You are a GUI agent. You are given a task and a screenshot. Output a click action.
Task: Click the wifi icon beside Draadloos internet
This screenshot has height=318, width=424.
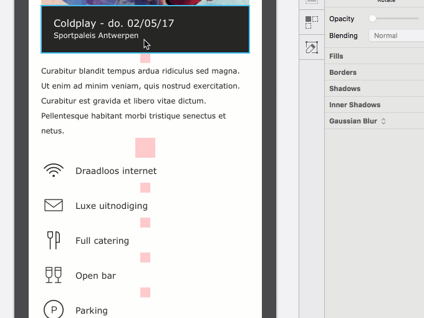point(54,170)
